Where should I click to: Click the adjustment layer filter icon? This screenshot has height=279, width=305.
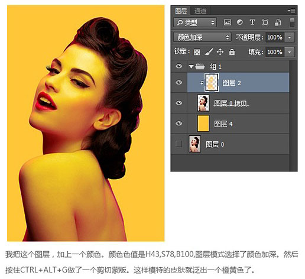point(239,22)
